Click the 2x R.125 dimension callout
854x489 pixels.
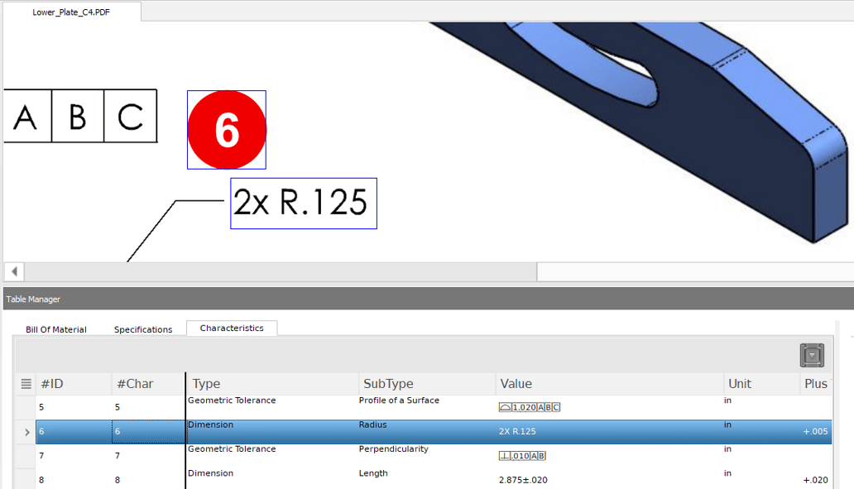(x=303, y=203)
